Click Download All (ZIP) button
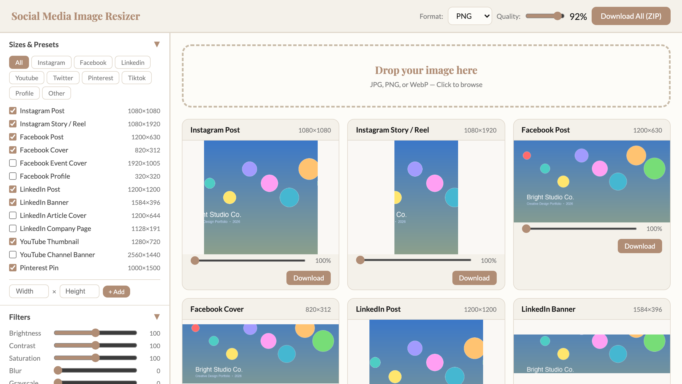The width and height of the screenshot is (682, 384). pos(631,16)
